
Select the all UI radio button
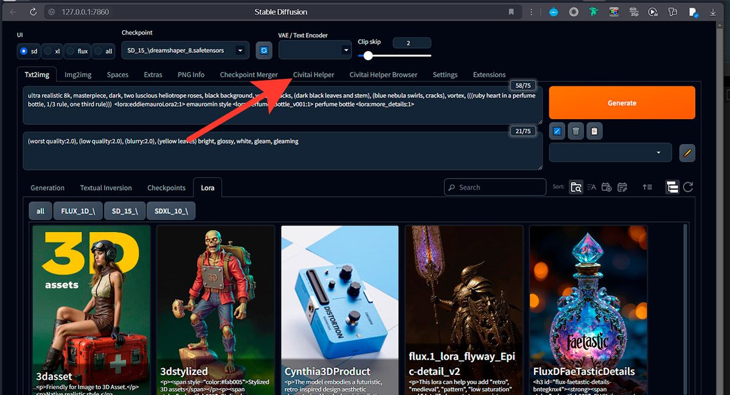pyautogui.click(x=104, y=51)
